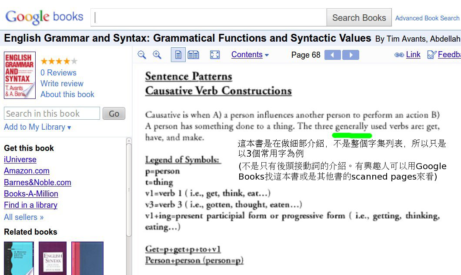Image resolution: width=461 pixels, height=275 pixels.
Task: Click the English Grammar book cover thumbnail
Action: [20, 75]
